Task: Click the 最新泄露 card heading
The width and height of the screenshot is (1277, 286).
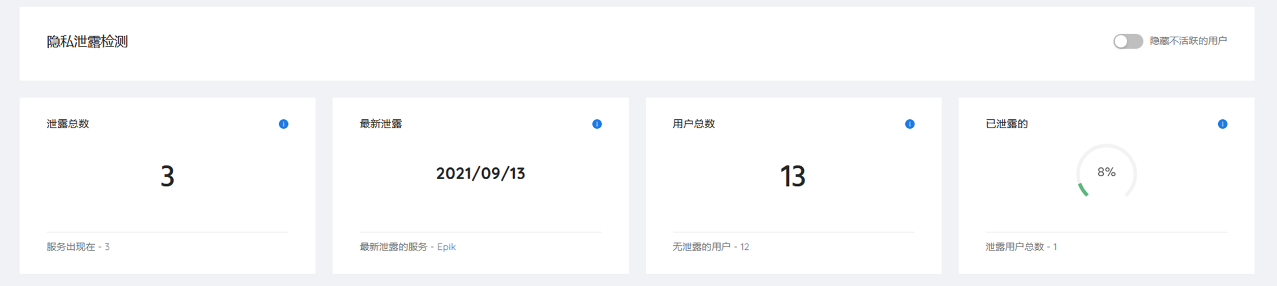Action: pyautogui.click(x=381, y=124)
